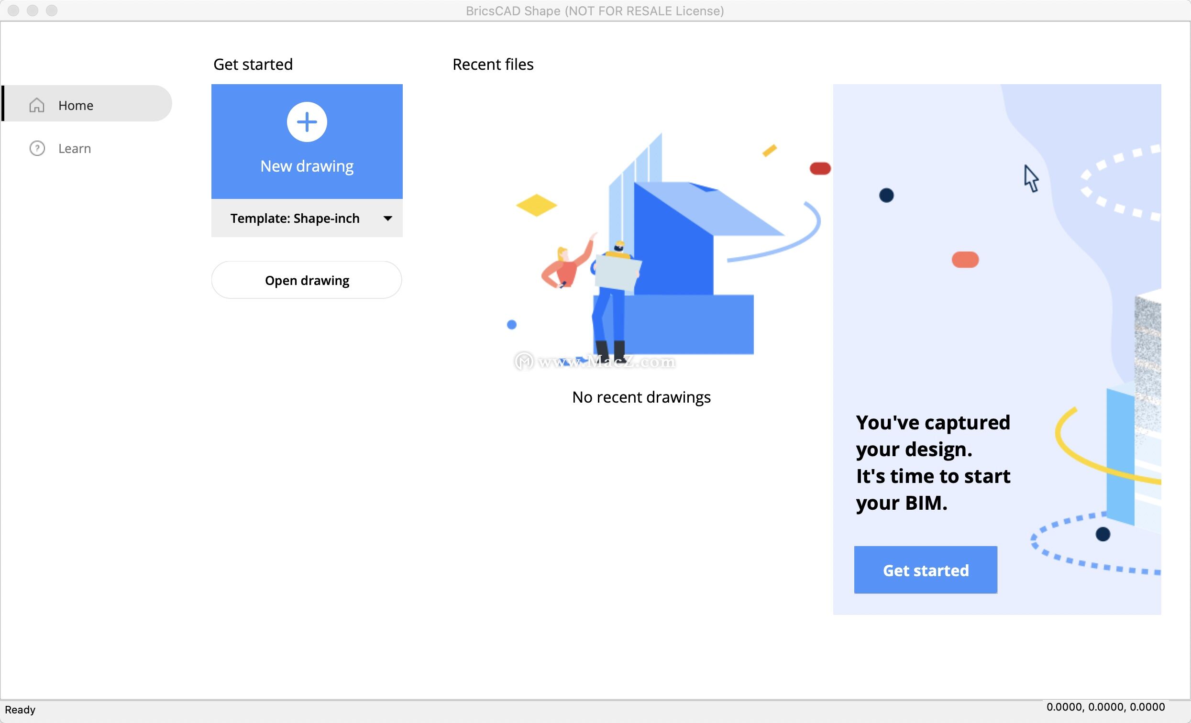Click the New drawing label
This screenshot has height=723, width=1191.
pos(307,166)
